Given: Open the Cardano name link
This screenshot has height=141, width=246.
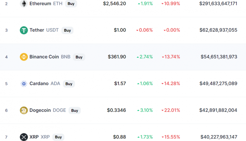Looking at the screenshot, I should pyautogui.click(x=39, y=83).
